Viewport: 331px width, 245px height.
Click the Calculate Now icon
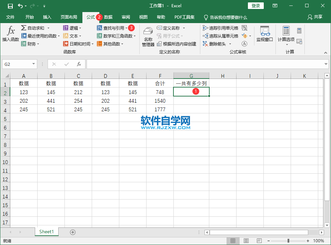[299, 31]
